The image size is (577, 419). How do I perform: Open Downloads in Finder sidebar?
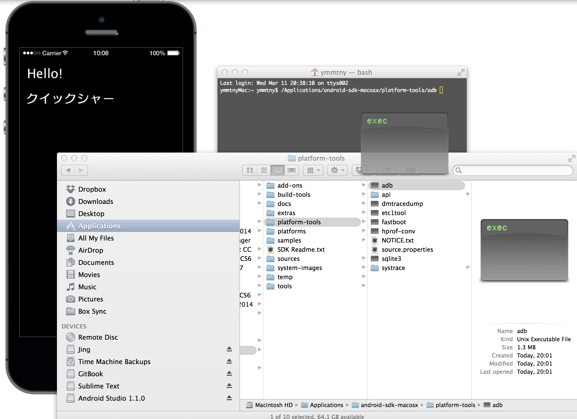pos(148,201)
